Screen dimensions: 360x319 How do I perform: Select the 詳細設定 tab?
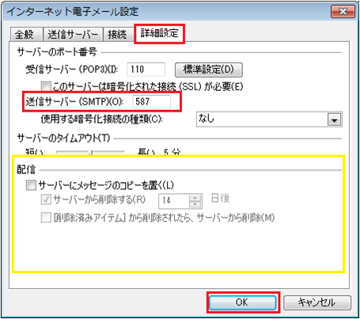pos(159,33)
